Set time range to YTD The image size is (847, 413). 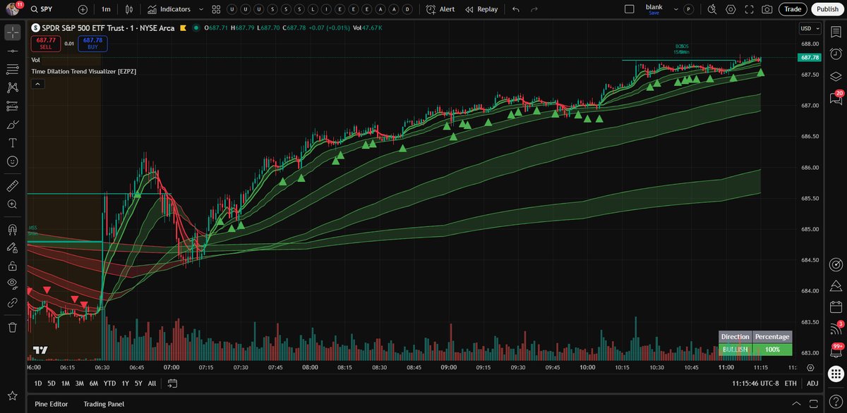[109, 383]
